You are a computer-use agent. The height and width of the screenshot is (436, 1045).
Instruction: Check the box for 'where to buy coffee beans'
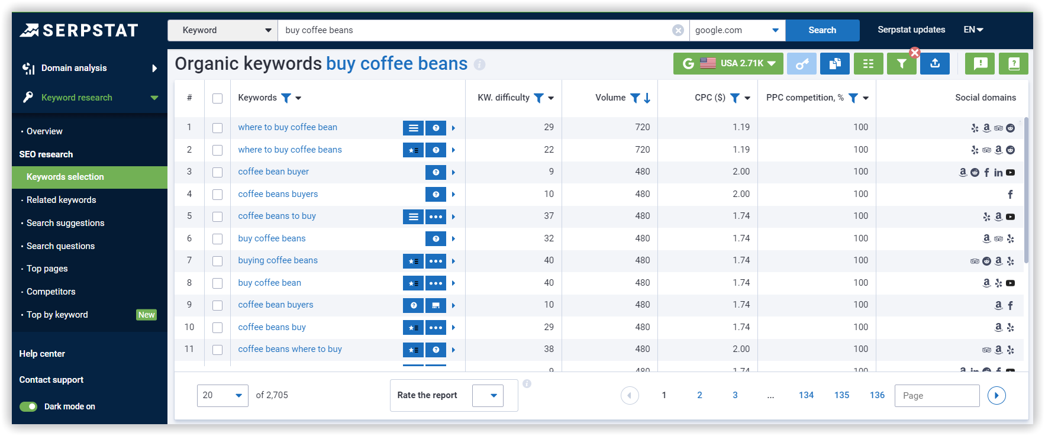[217, 150]
